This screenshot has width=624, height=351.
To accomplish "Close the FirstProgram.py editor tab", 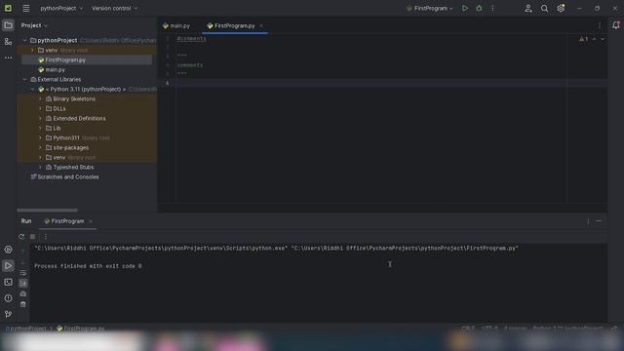I will [x=261, y=26].
